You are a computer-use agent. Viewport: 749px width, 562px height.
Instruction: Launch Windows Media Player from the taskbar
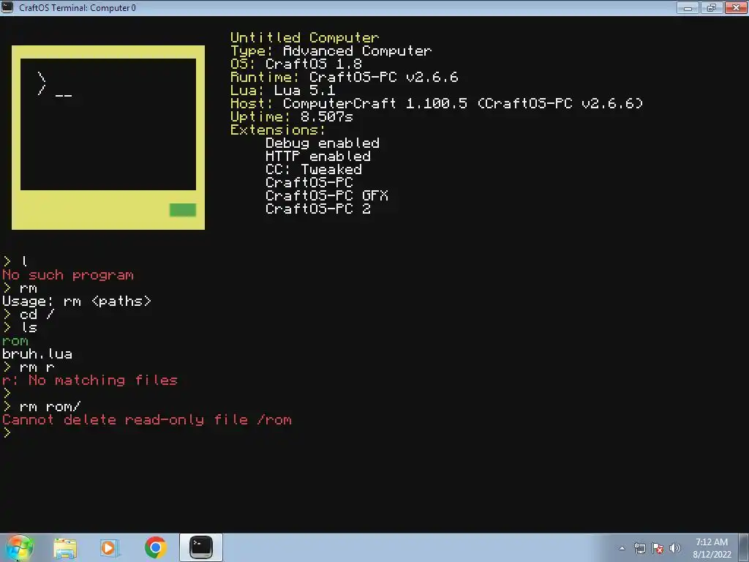109,547
